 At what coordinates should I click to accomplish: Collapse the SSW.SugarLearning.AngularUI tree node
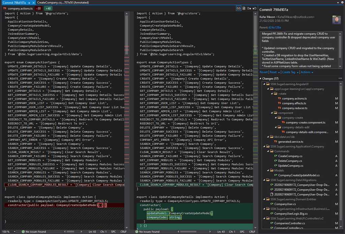tap(264, 84)
